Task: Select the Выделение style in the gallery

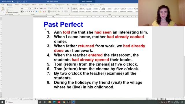Action: pyautogui.click(x=123, y=10)
